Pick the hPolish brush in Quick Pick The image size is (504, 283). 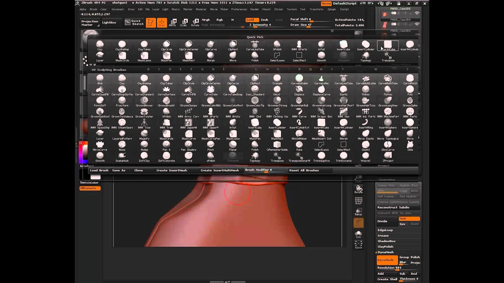(x=277, y=46)
